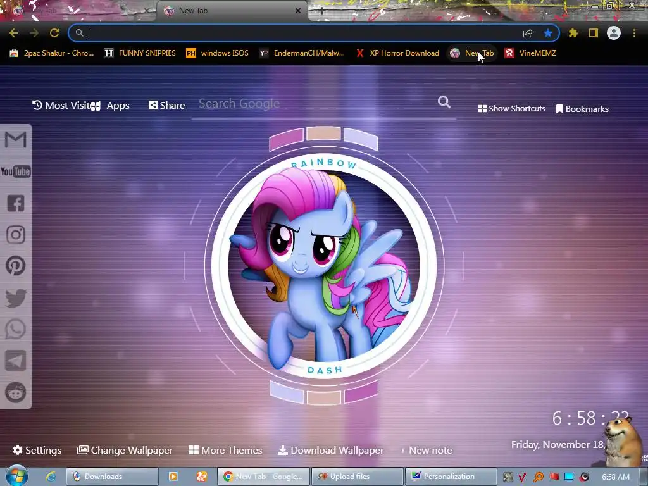Open the Apps menu

click(110, 106)
